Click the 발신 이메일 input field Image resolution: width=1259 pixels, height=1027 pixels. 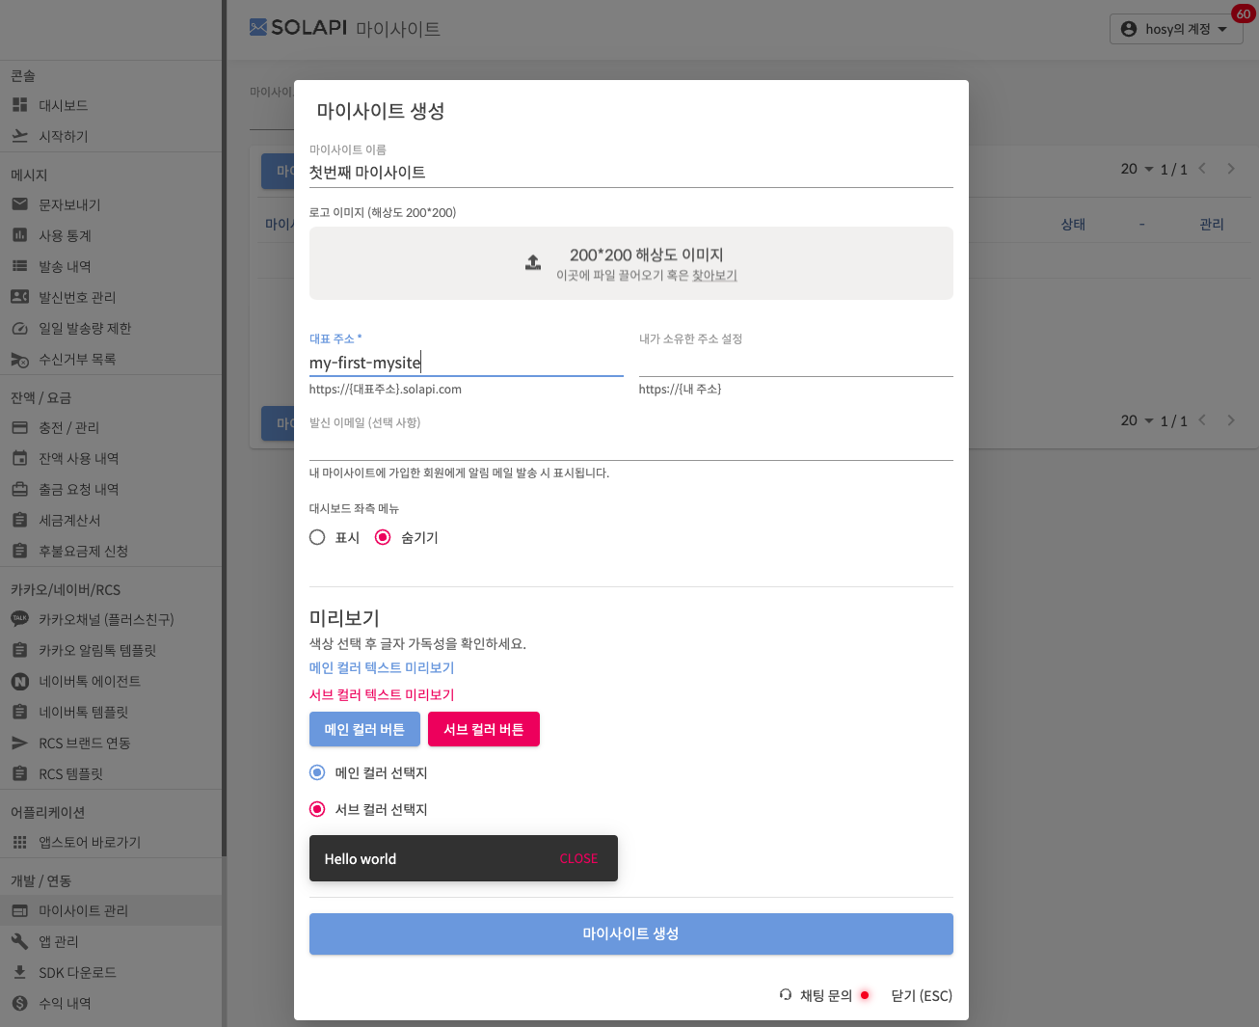(630, 446)
